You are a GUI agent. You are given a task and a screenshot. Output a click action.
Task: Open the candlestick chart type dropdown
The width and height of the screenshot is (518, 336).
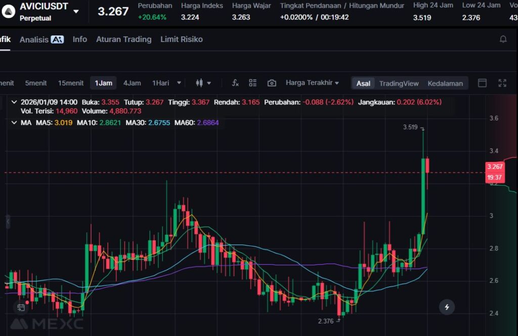pyautogui.click(x=203, y=83)
